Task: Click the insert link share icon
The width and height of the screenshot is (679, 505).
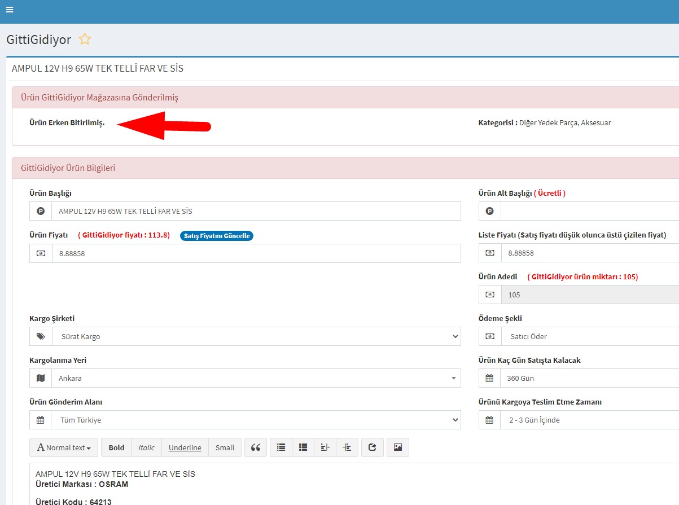Action: pyautogui.click(x=372, y=447)
